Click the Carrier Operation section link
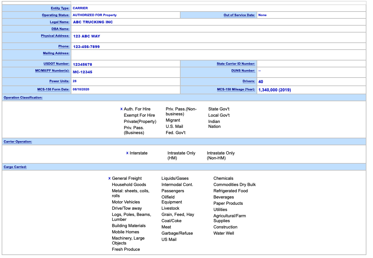This screenshot has height=258, width=373. pyautogui.click(x=18, y=142)
